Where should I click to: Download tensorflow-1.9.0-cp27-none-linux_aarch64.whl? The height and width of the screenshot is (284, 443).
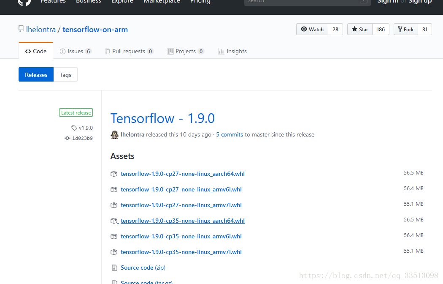[x=183, y=174]
